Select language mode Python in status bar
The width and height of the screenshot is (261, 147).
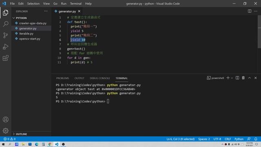point(239,139)
